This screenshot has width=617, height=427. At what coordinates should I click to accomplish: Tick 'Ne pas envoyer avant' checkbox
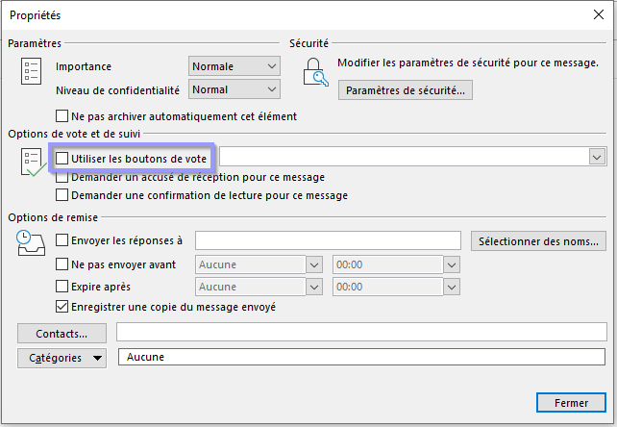(62, 264)
